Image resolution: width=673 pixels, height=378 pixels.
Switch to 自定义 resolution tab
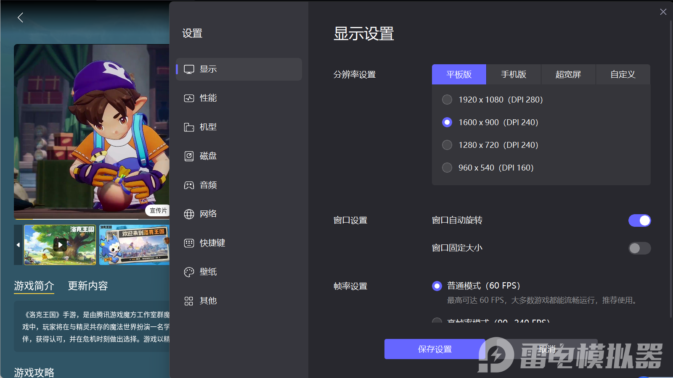[x=623, y=74]
